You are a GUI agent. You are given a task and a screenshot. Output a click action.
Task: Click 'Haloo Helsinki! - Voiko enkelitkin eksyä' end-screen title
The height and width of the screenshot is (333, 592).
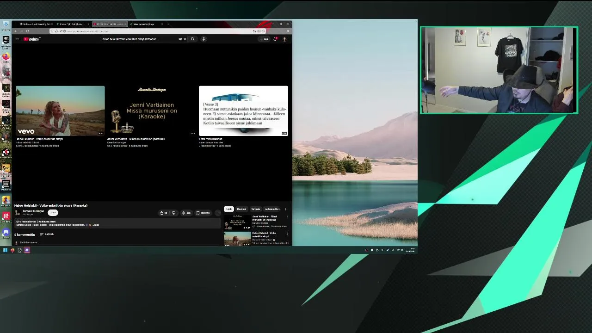[x=39, y=139]
